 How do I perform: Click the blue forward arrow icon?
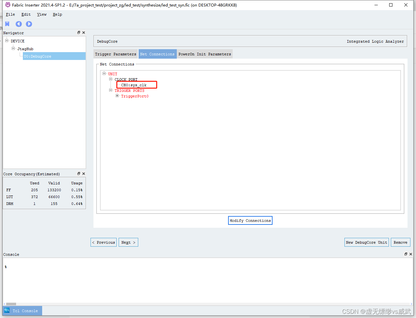pos(29,24)
